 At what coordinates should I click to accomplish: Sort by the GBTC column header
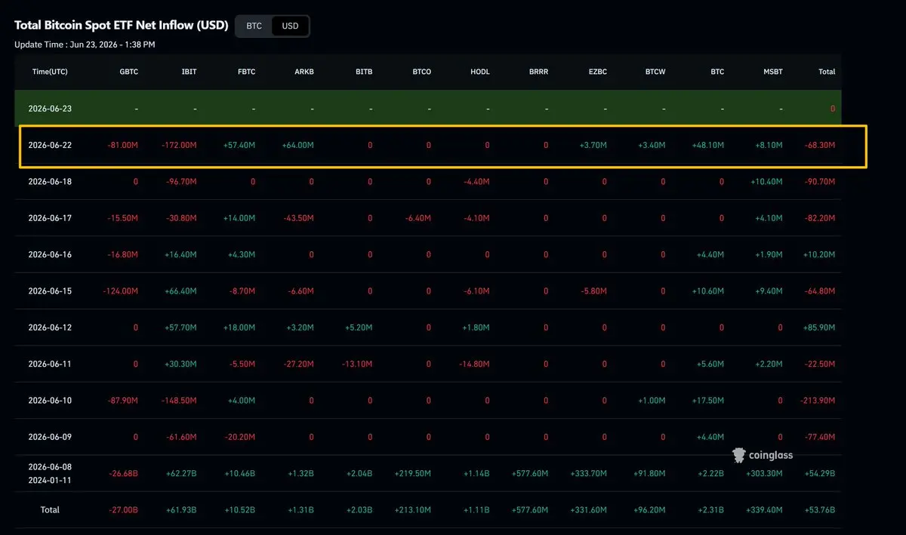pyautogui.click(x=128, y=72)
